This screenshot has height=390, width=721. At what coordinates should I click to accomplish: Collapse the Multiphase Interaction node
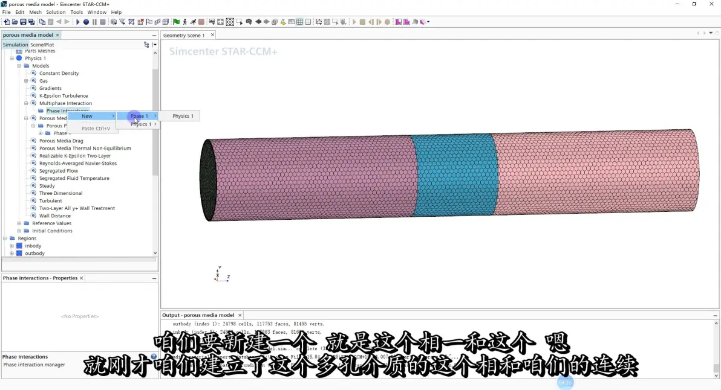[26, 103]
